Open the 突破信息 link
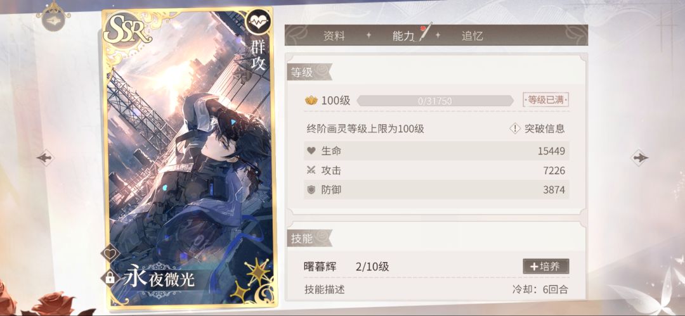Image resolution: width=685 pixels, height=316 pixels. coord(544,129)
